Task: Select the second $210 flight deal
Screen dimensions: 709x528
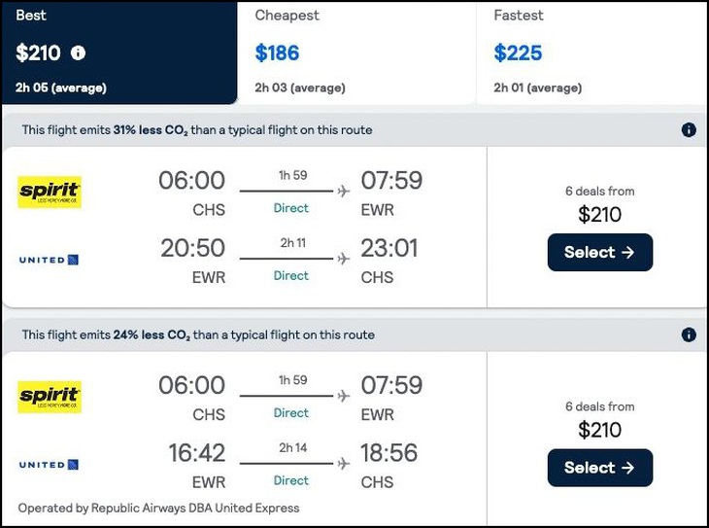Action: (x=599, y=468)
